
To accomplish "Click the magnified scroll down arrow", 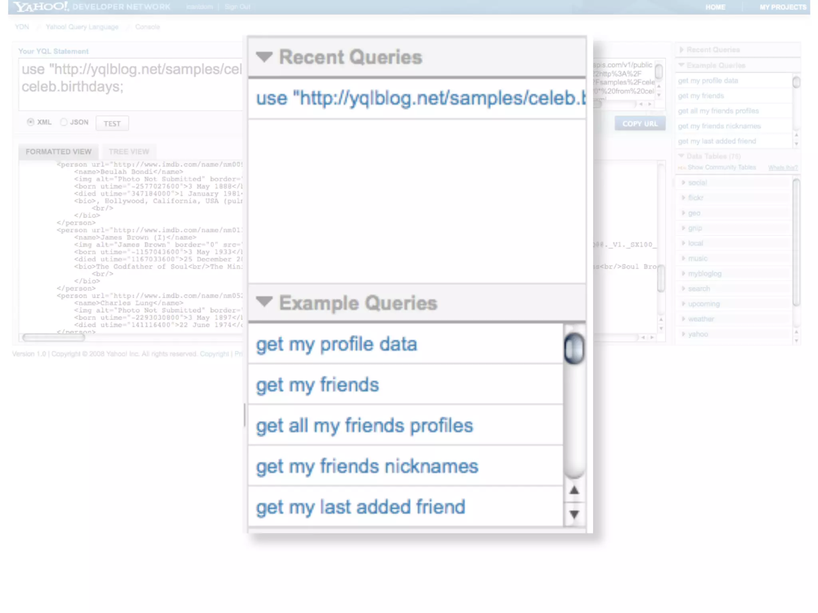I will pyautogui.click(x=574, y=514).
